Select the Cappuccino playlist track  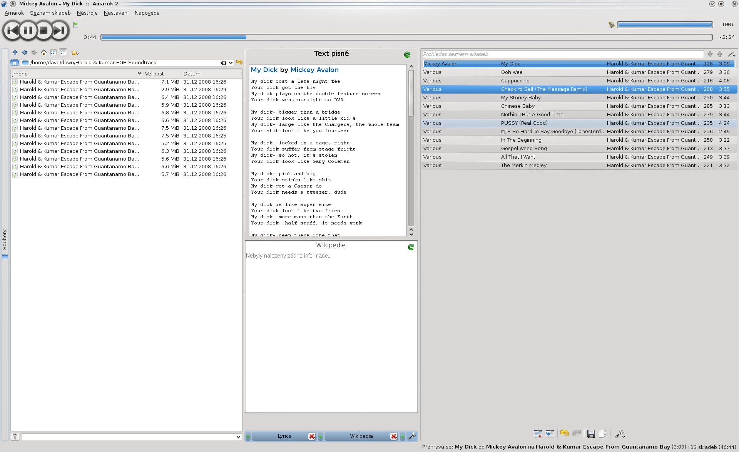coord(578,81)
